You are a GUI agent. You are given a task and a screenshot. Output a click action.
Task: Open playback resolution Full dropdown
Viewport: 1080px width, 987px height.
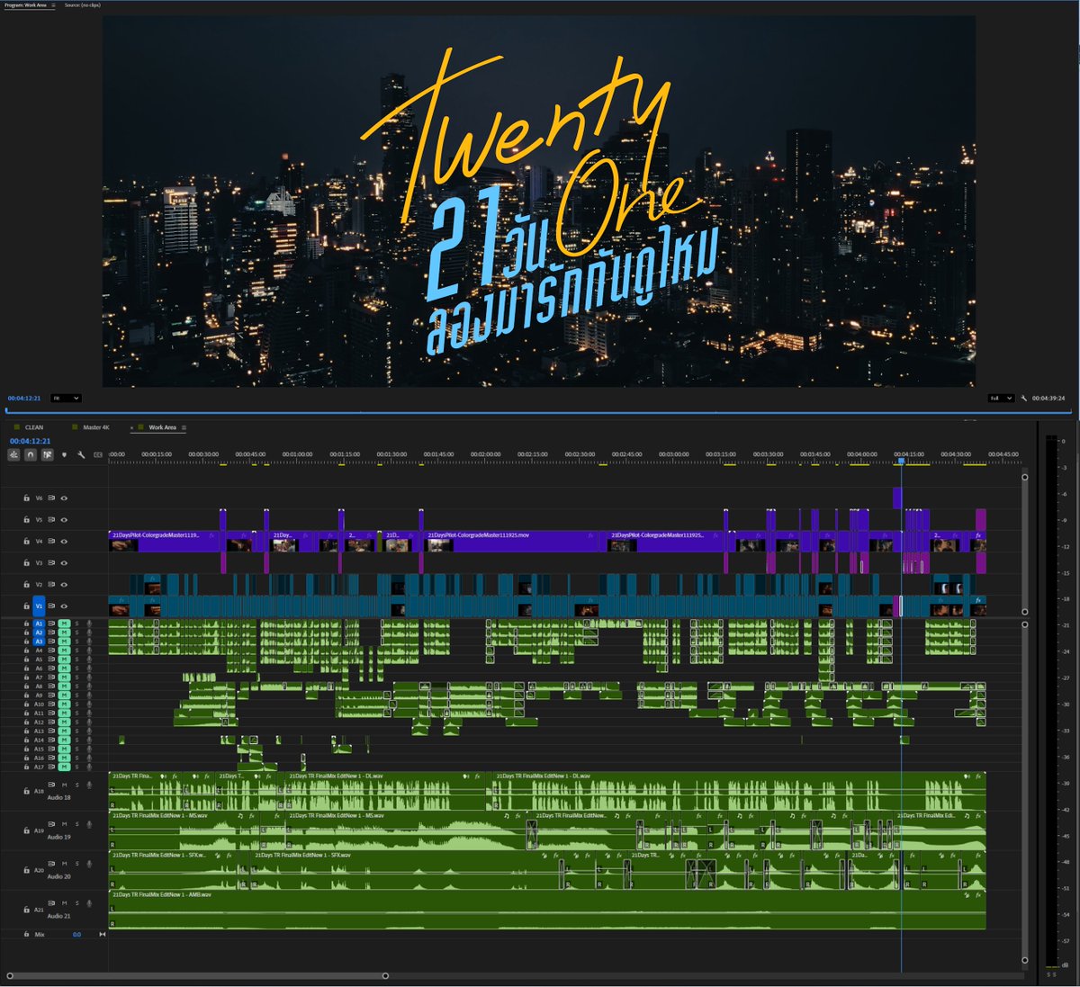[1002, 398]
